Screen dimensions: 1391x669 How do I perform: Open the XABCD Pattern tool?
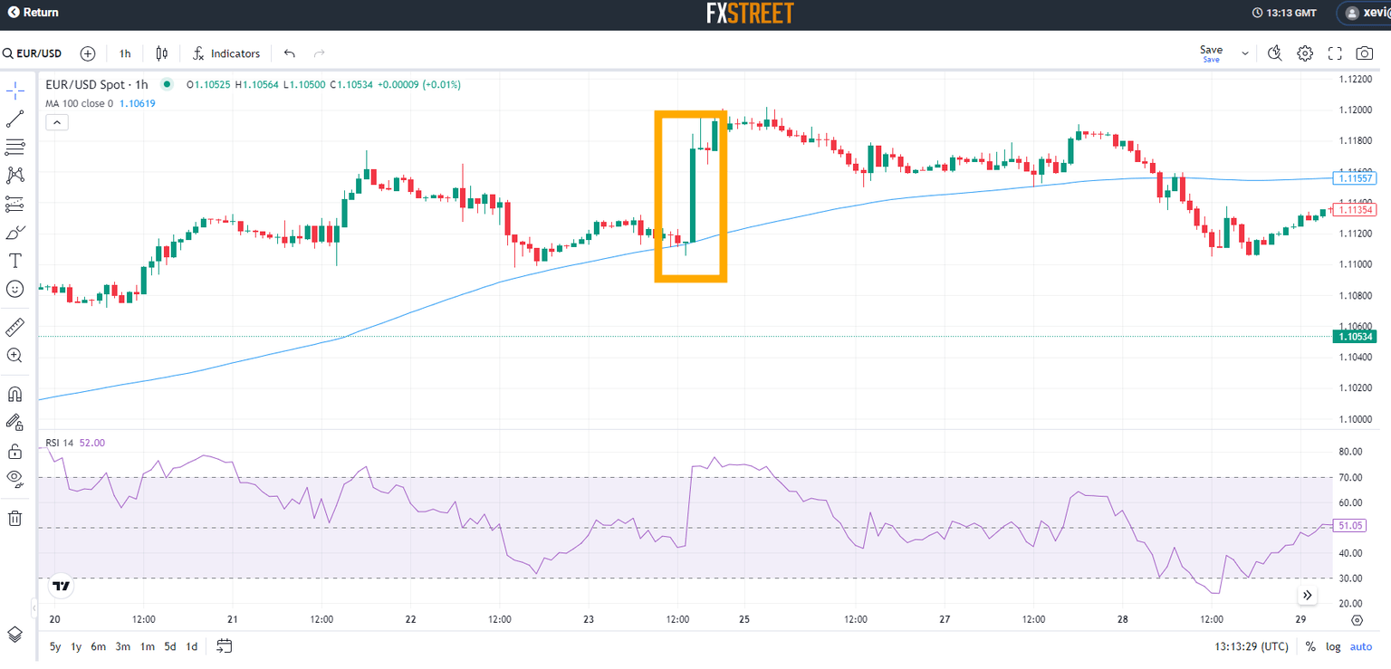tap(14, 175)
